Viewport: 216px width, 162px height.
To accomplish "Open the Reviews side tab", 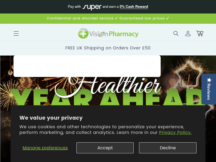I will coord(209,89).
